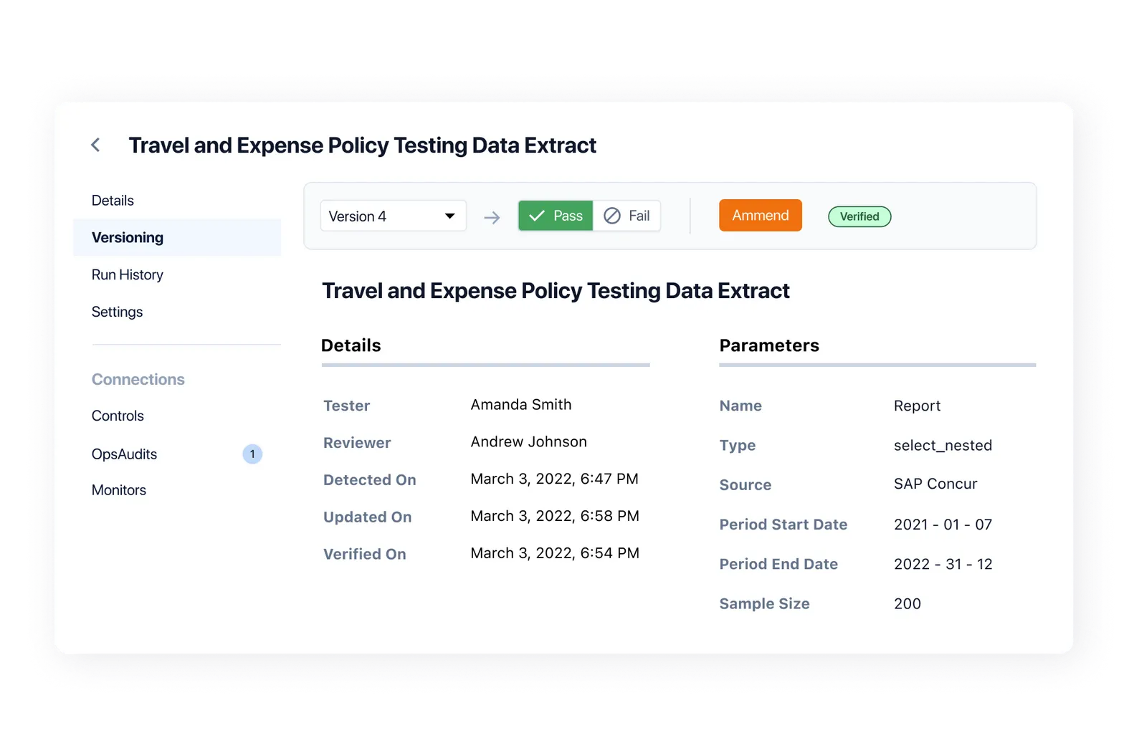Viewport: 1129px width, 756px height.
Task: Click the Amanda Smith tester name
Action: point(521,405)
